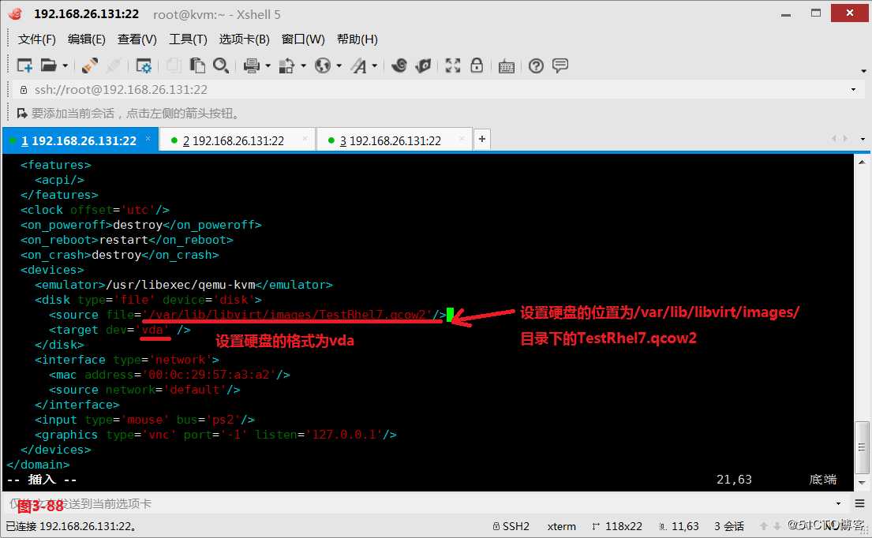Click the feedback speech bubble icon

560,65
